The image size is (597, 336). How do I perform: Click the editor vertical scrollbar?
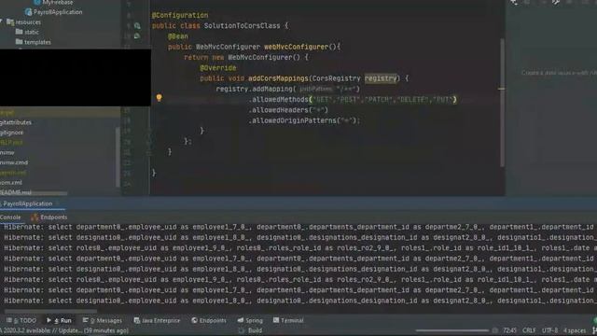pos(502,102)
